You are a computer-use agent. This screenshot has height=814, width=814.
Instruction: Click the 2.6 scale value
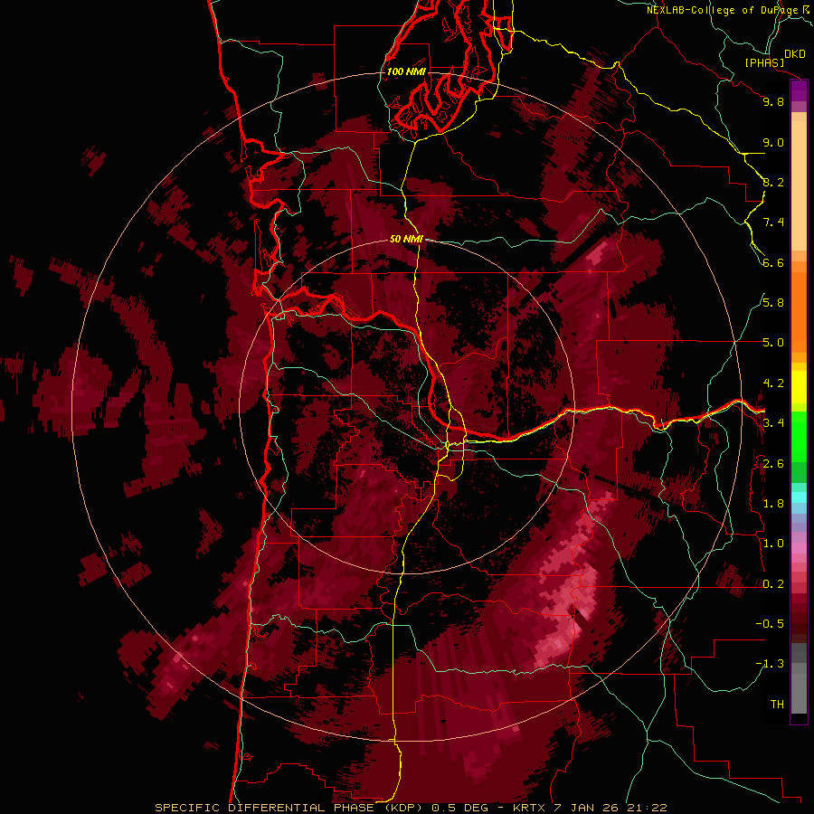[773, 464]
